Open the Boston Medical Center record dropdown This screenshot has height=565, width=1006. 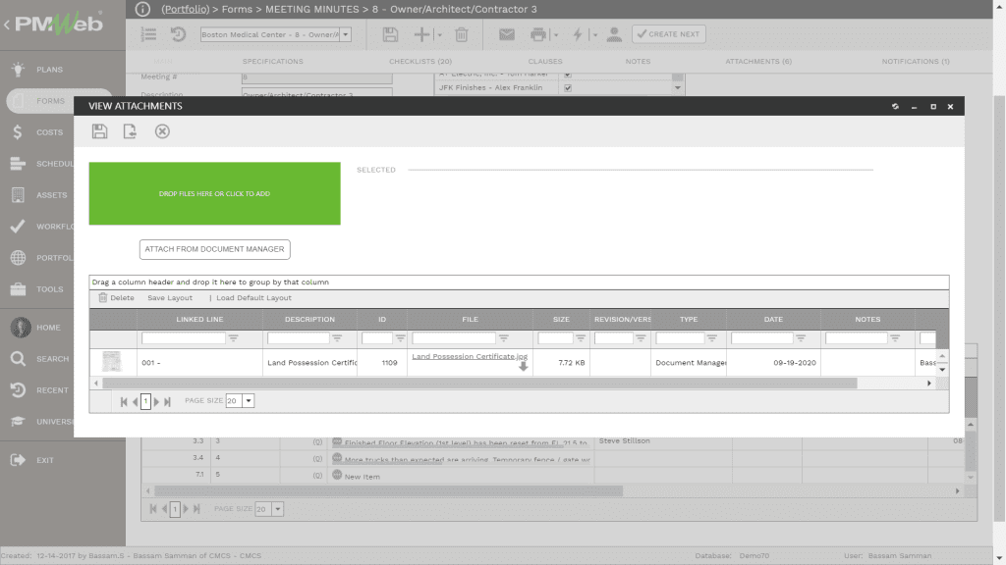click(x=345, y=34)
